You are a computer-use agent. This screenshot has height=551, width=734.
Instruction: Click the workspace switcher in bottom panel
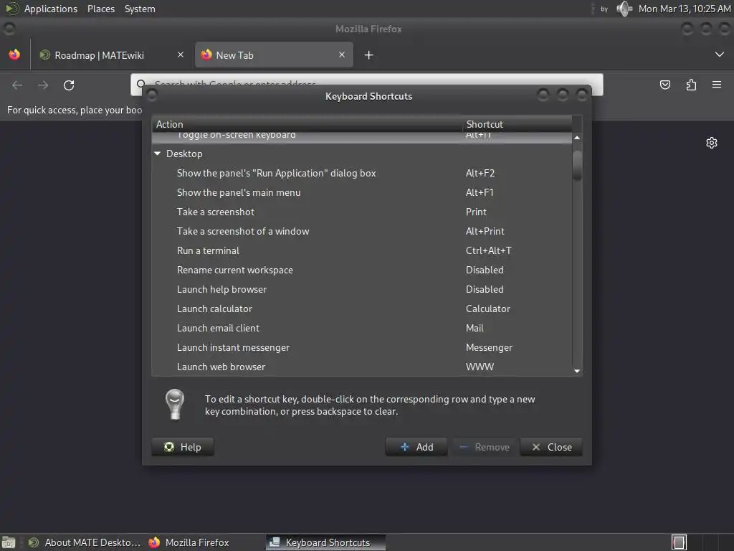(x=679, y=542)
